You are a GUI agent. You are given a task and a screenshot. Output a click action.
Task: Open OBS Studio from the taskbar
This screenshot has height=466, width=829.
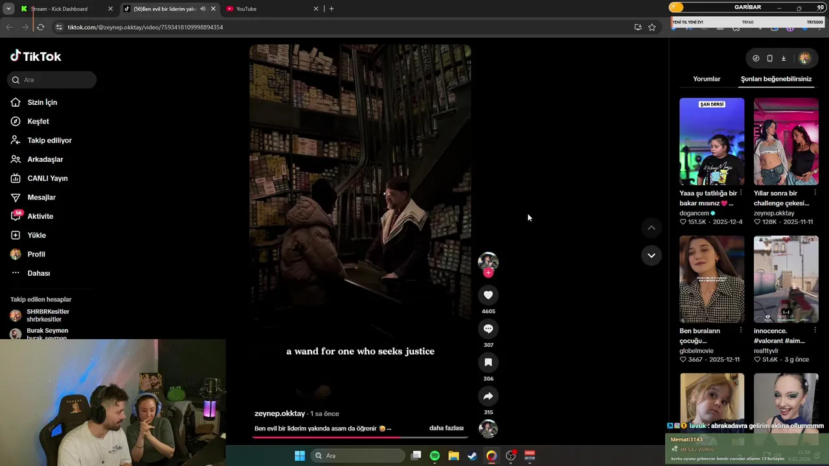coord(510,456)
